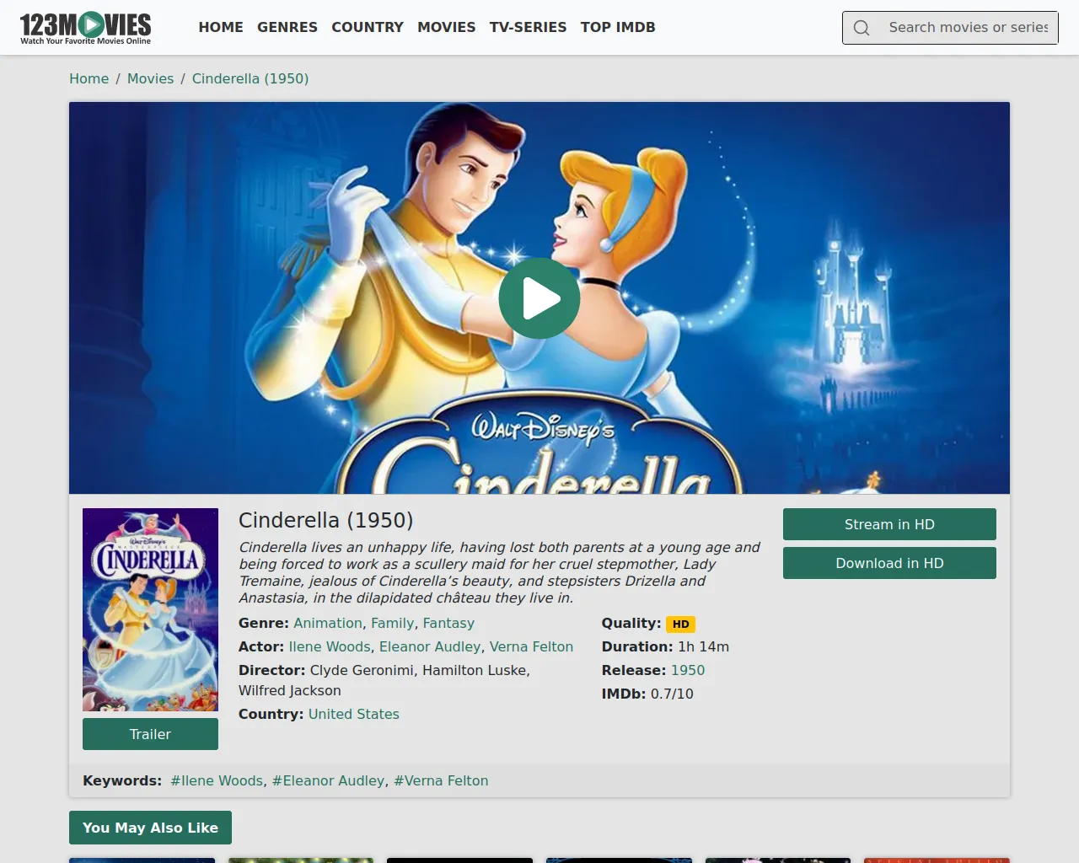Click the United States country link
Image resolution: width=1079 pixels, height=863 pixels.
click(x=354, y=714)
